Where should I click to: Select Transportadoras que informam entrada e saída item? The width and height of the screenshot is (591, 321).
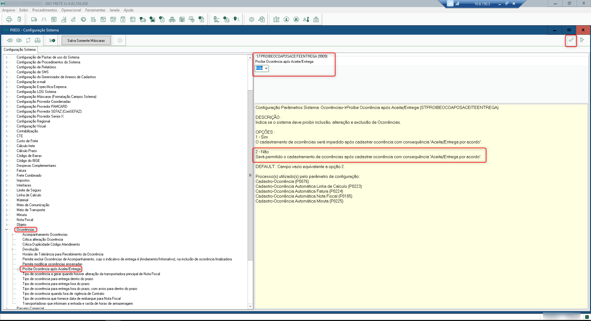tap(78, 303)
